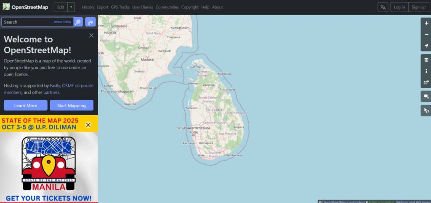Click the 'Ratnapura' map label

coord(206,143)
